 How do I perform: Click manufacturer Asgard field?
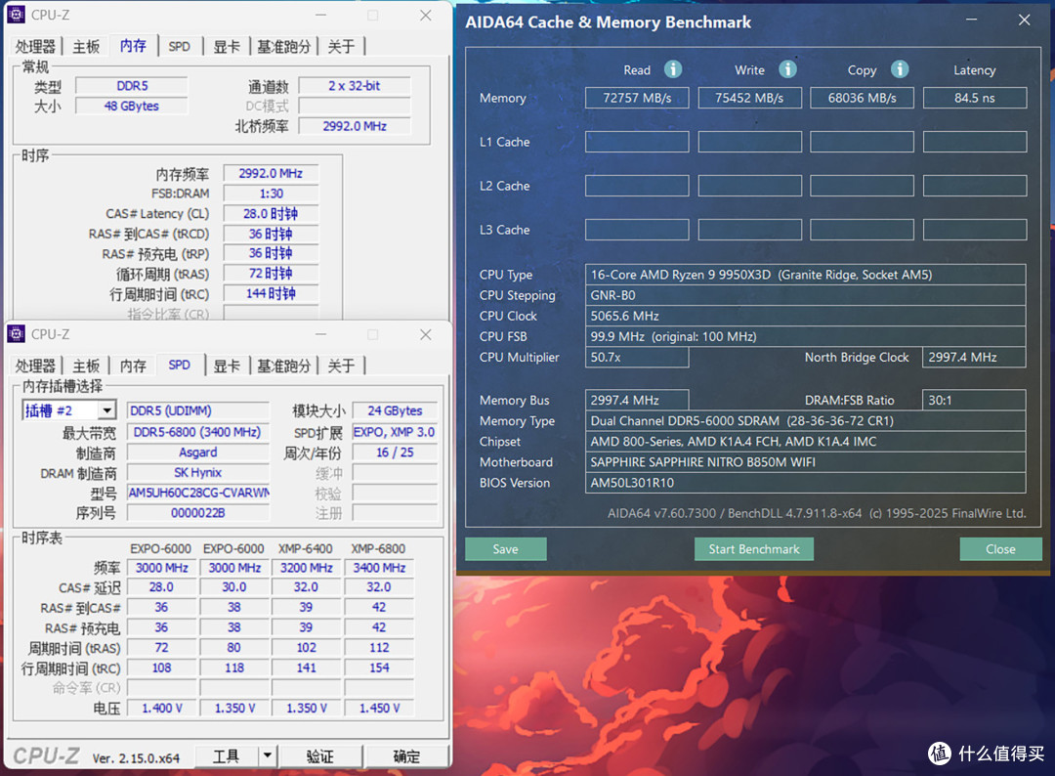(x=197, y=453)
